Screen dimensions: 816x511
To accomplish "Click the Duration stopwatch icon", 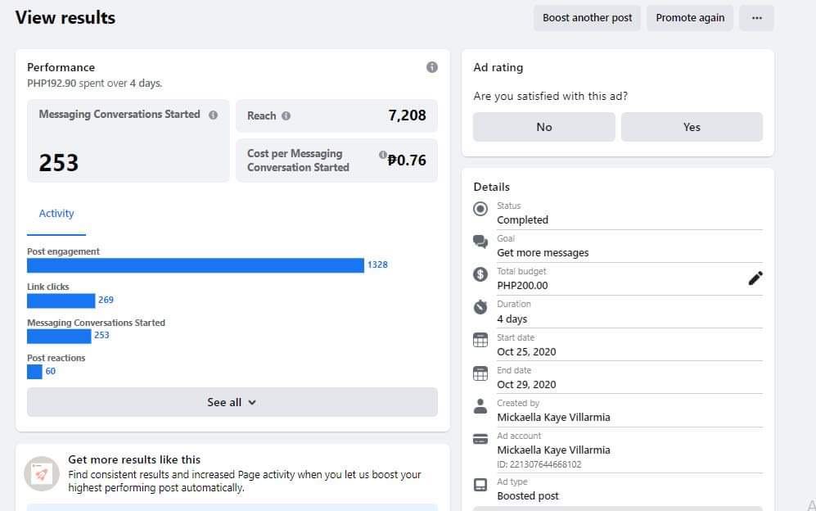I will pos(480,307).
